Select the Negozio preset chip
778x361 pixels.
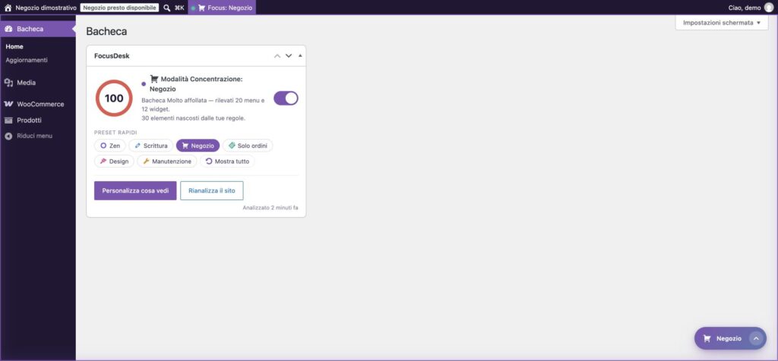(198, 146)
